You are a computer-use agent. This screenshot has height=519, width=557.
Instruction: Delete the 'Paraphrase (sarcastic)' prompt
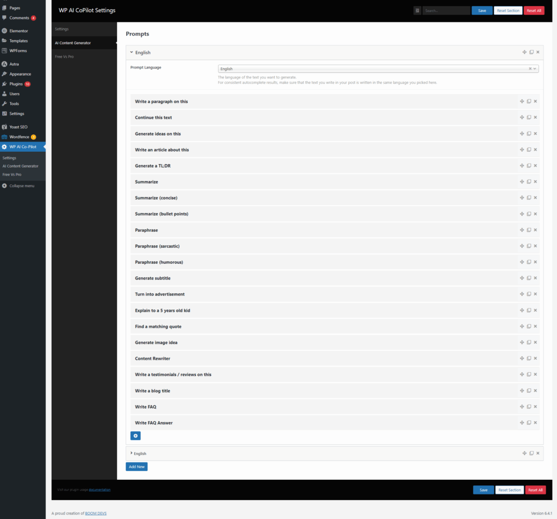coord(535,246)
